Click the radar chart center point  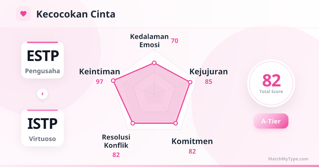[154, 94]
